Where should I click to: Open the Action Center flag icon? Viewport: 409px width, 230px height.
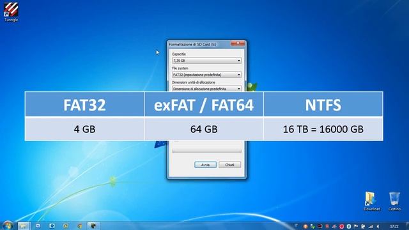pyautogui.click(x=356, y=226)
